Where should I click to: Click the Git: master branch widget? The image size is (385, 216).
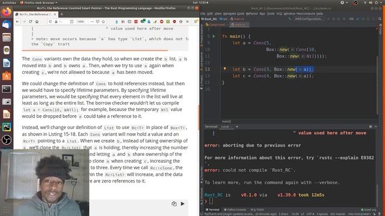point(338,214)
